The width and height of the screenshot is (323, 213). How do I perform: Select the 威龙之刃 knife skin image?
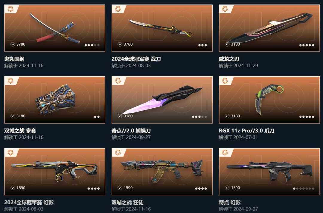(x=269, y=28)
